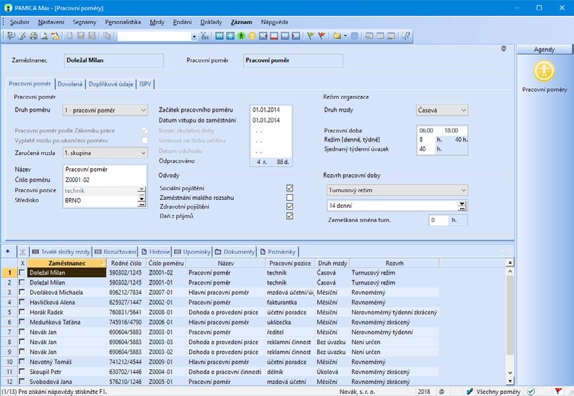Open the Trvalé složky mzdy tab

coord(61,252)
